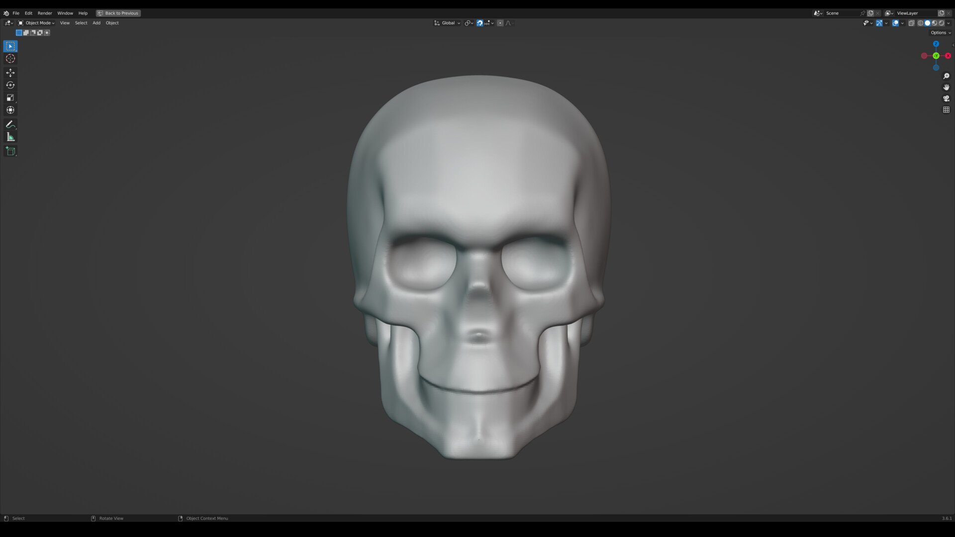
Task: Select the Move tool in the toolbar
Action: click(10, 73)
